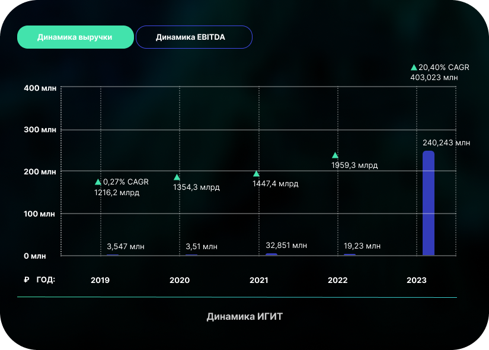Click the 1216,2 млрд market label
This screenshot has width=489, height=350.
(x=117, y=192)
